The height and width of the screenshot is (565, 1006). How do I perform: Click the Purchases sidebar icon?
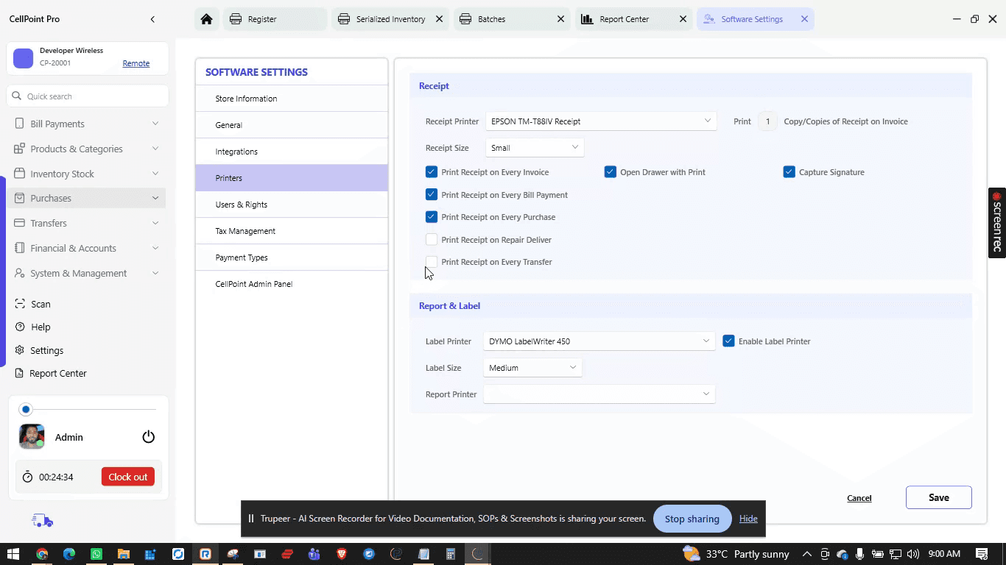(19, 198)
